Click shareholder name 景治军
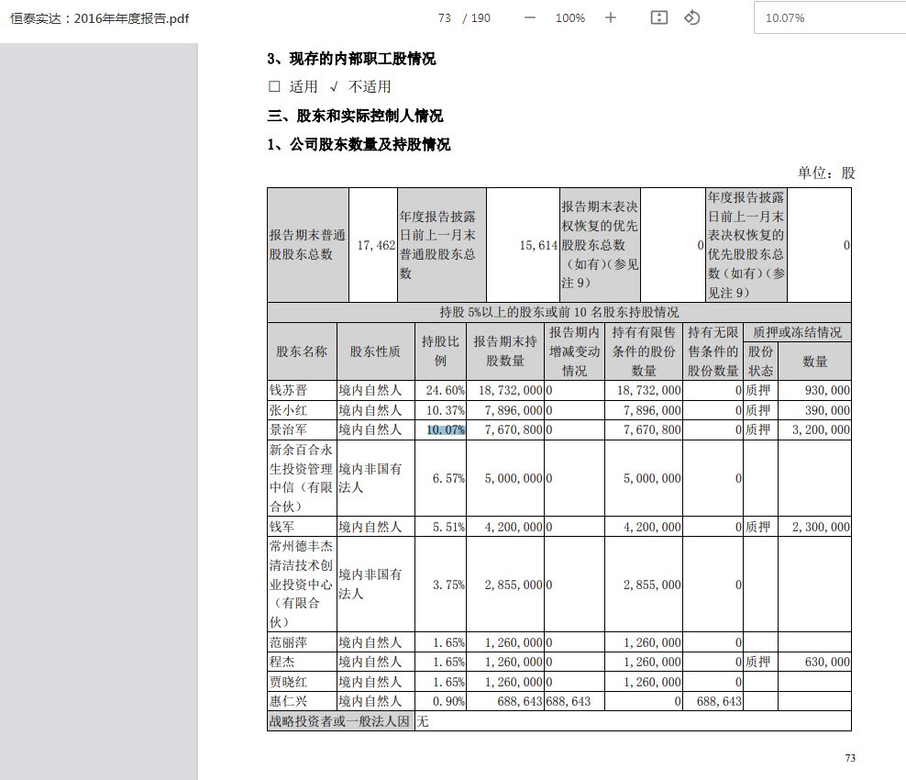906x780 pixels. [x=288, y=429]
